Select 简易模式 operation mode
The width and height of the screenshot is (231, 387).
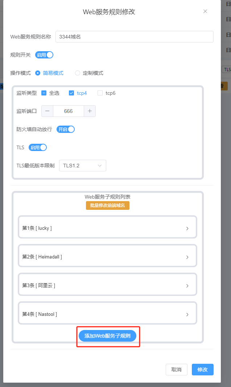(38, 73)
